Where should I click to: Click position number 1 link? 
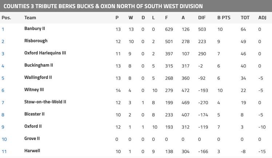pyautogui.click(x=3, y=29)
